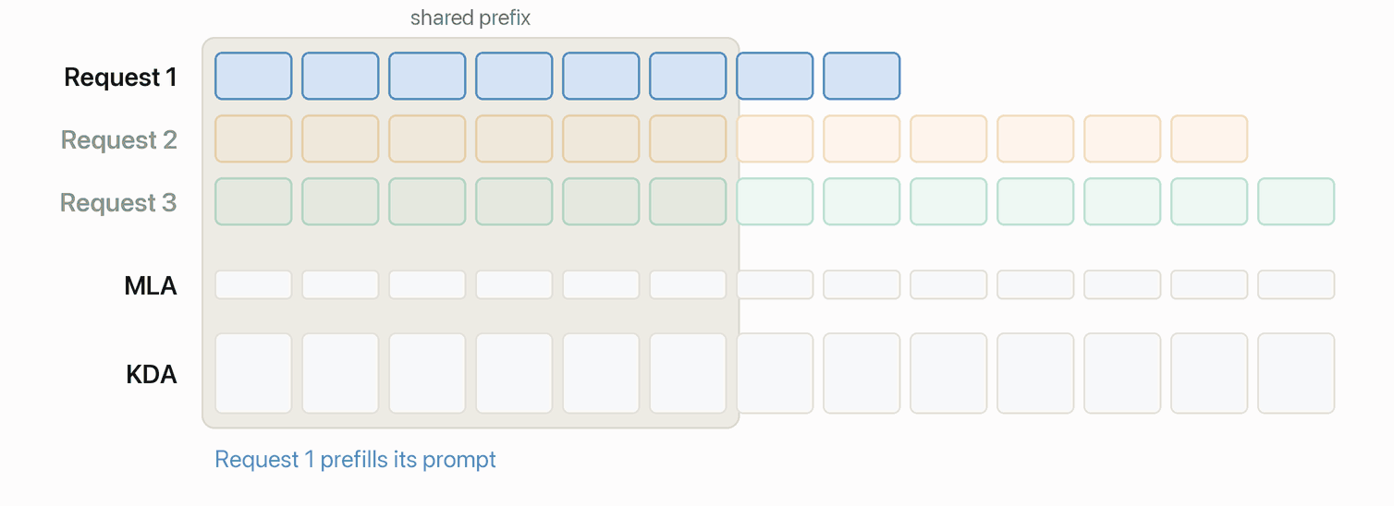The width and height of the screenshot is (1394, 506).
Task: Click the KDA row label
Action: click(152, 374)
